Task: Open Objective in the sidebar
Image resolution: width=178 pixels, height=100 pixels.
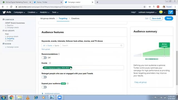Action: (10, 25)
